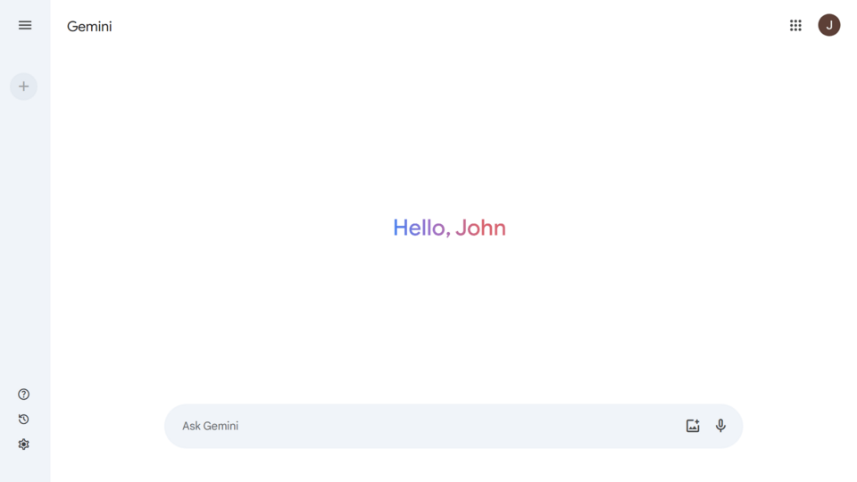857x482 pixels.
Task: Show Google account options via profile picture
Action: coord(828,26)
